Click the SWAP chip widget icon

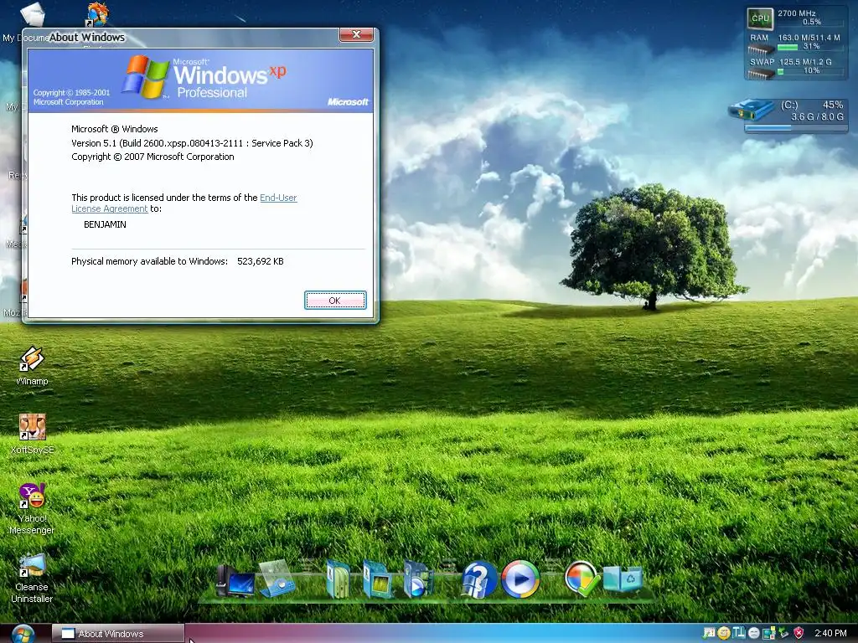761,74
